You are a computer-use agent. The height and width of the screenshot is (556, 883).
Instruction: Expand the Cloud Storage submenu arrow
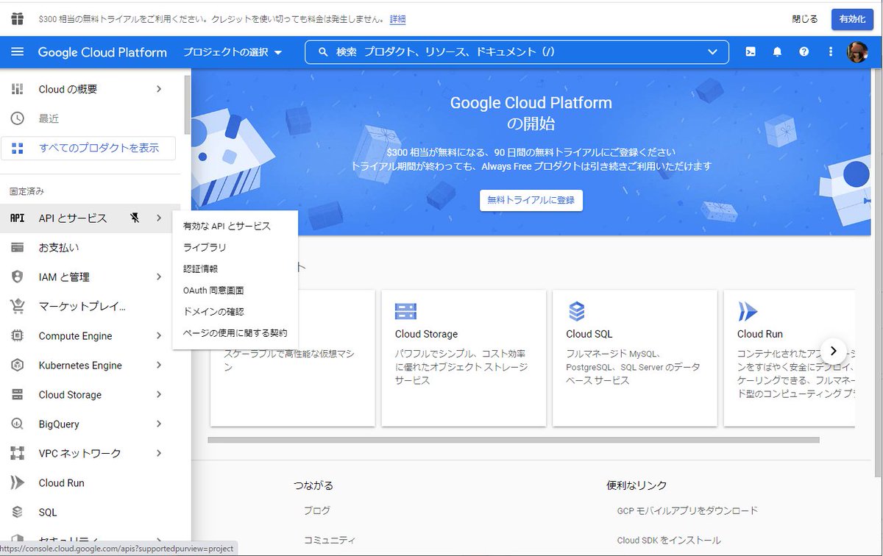point(159,395)
